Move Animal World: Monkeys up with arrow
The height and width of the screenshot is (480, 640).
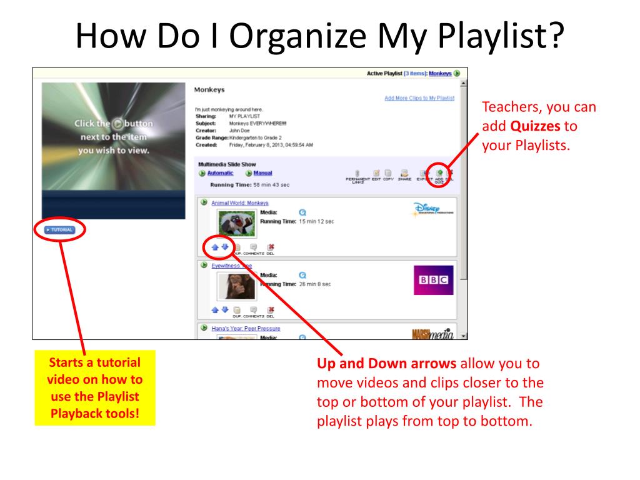[215, 247]
